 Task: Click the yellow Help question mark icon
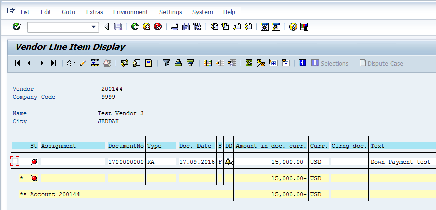(x=293, y=27)
